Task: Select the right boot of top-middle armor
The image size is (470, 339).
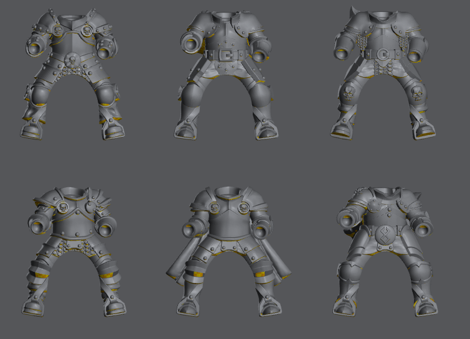Action: (267, 130)
